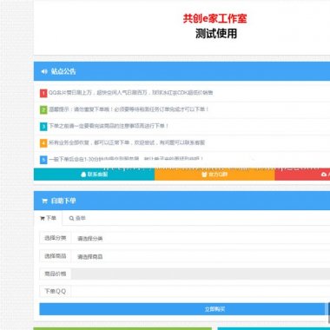Select announcement 5 starting with 一般下单后
This screenshot has width=330, height=330.
126,159
